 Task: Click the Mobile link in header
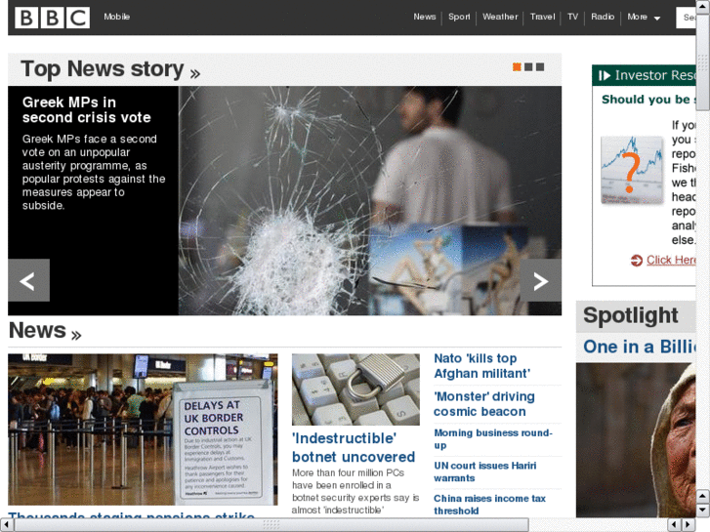(x=117, y=17)
